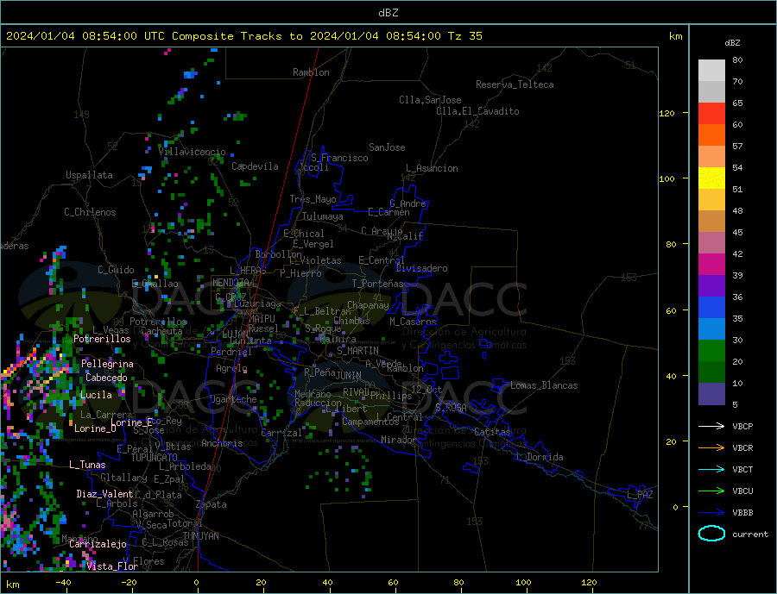Viewport: 777px width, 594px height.
Task: Pick the bright green swatch between 30 and 20
Action: point(711,351)
